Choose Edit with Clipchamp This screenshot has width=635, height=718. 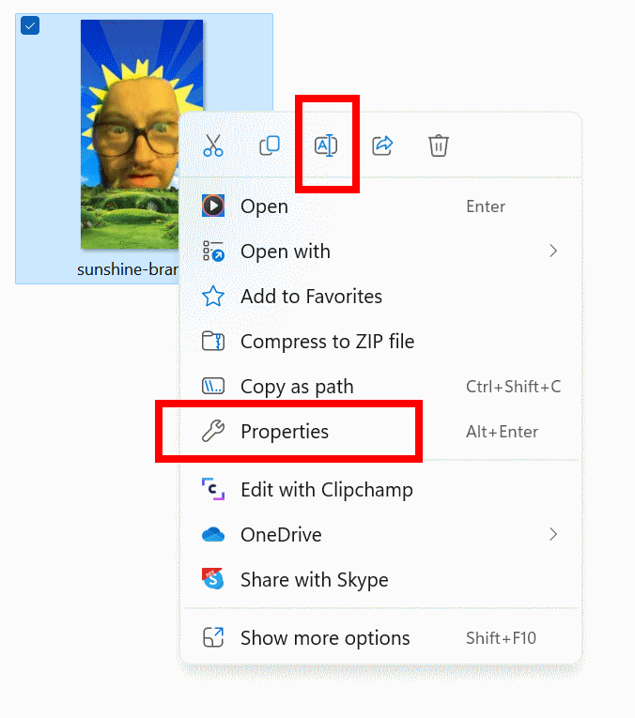click(x=380, y=490)
